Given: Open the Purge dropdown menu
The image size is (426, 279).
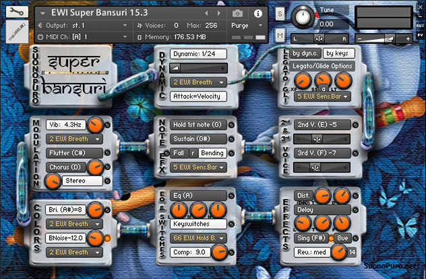Looking at the screenshot, I should (x=247, y=26).
